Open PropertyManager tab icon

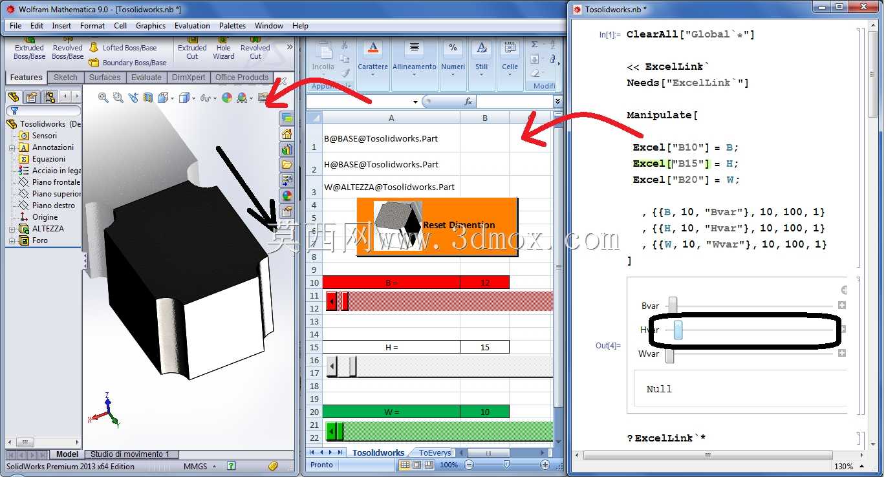[x=32, y=97]
